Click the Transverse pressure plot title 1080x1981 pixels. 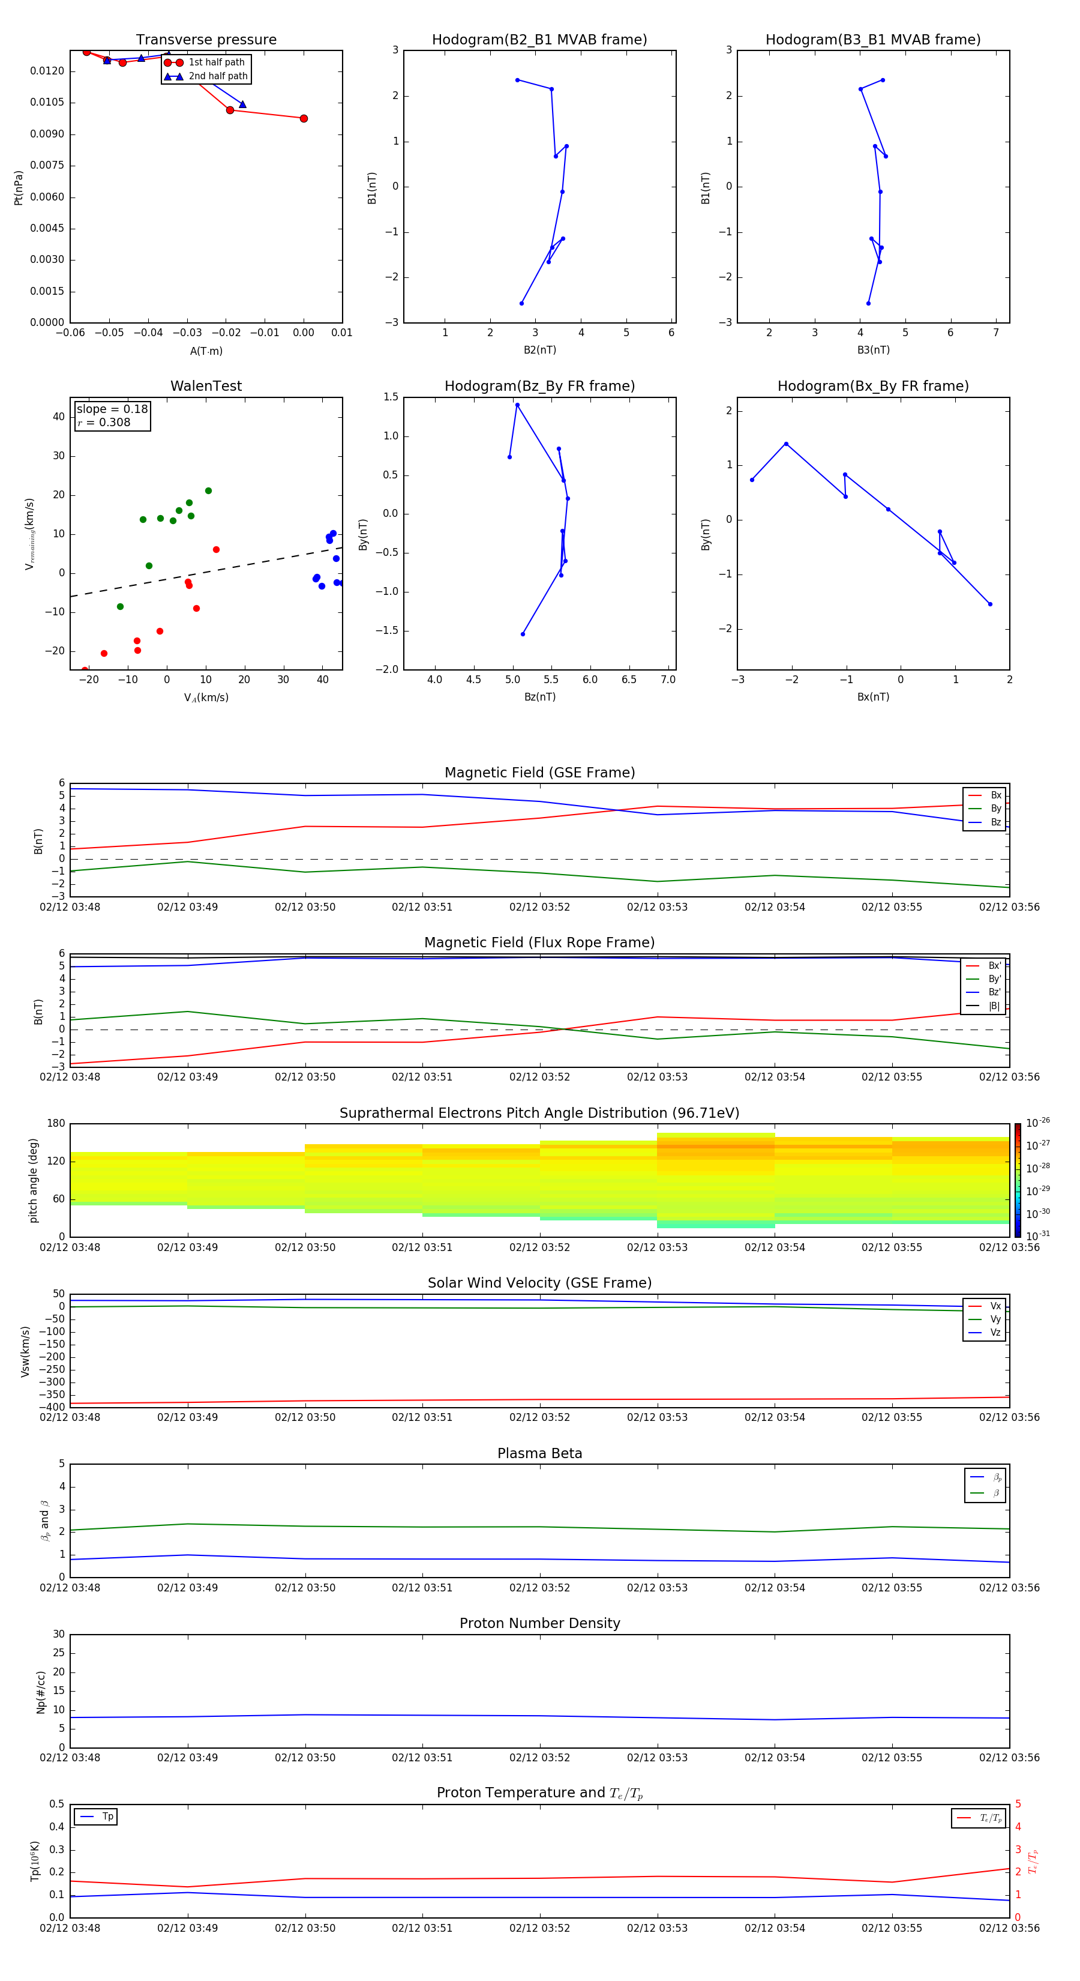[x=206, y=40]
